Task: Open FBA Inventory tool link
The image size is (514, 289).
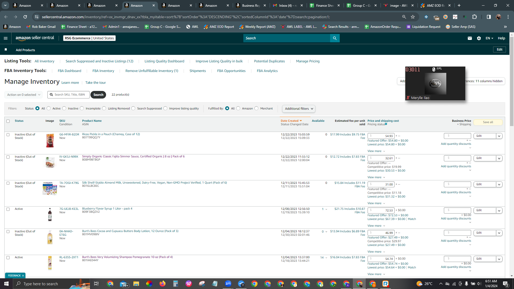Action: click(103, 71)
